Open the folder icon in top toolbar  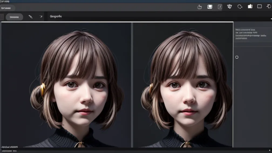pos(250,6)
